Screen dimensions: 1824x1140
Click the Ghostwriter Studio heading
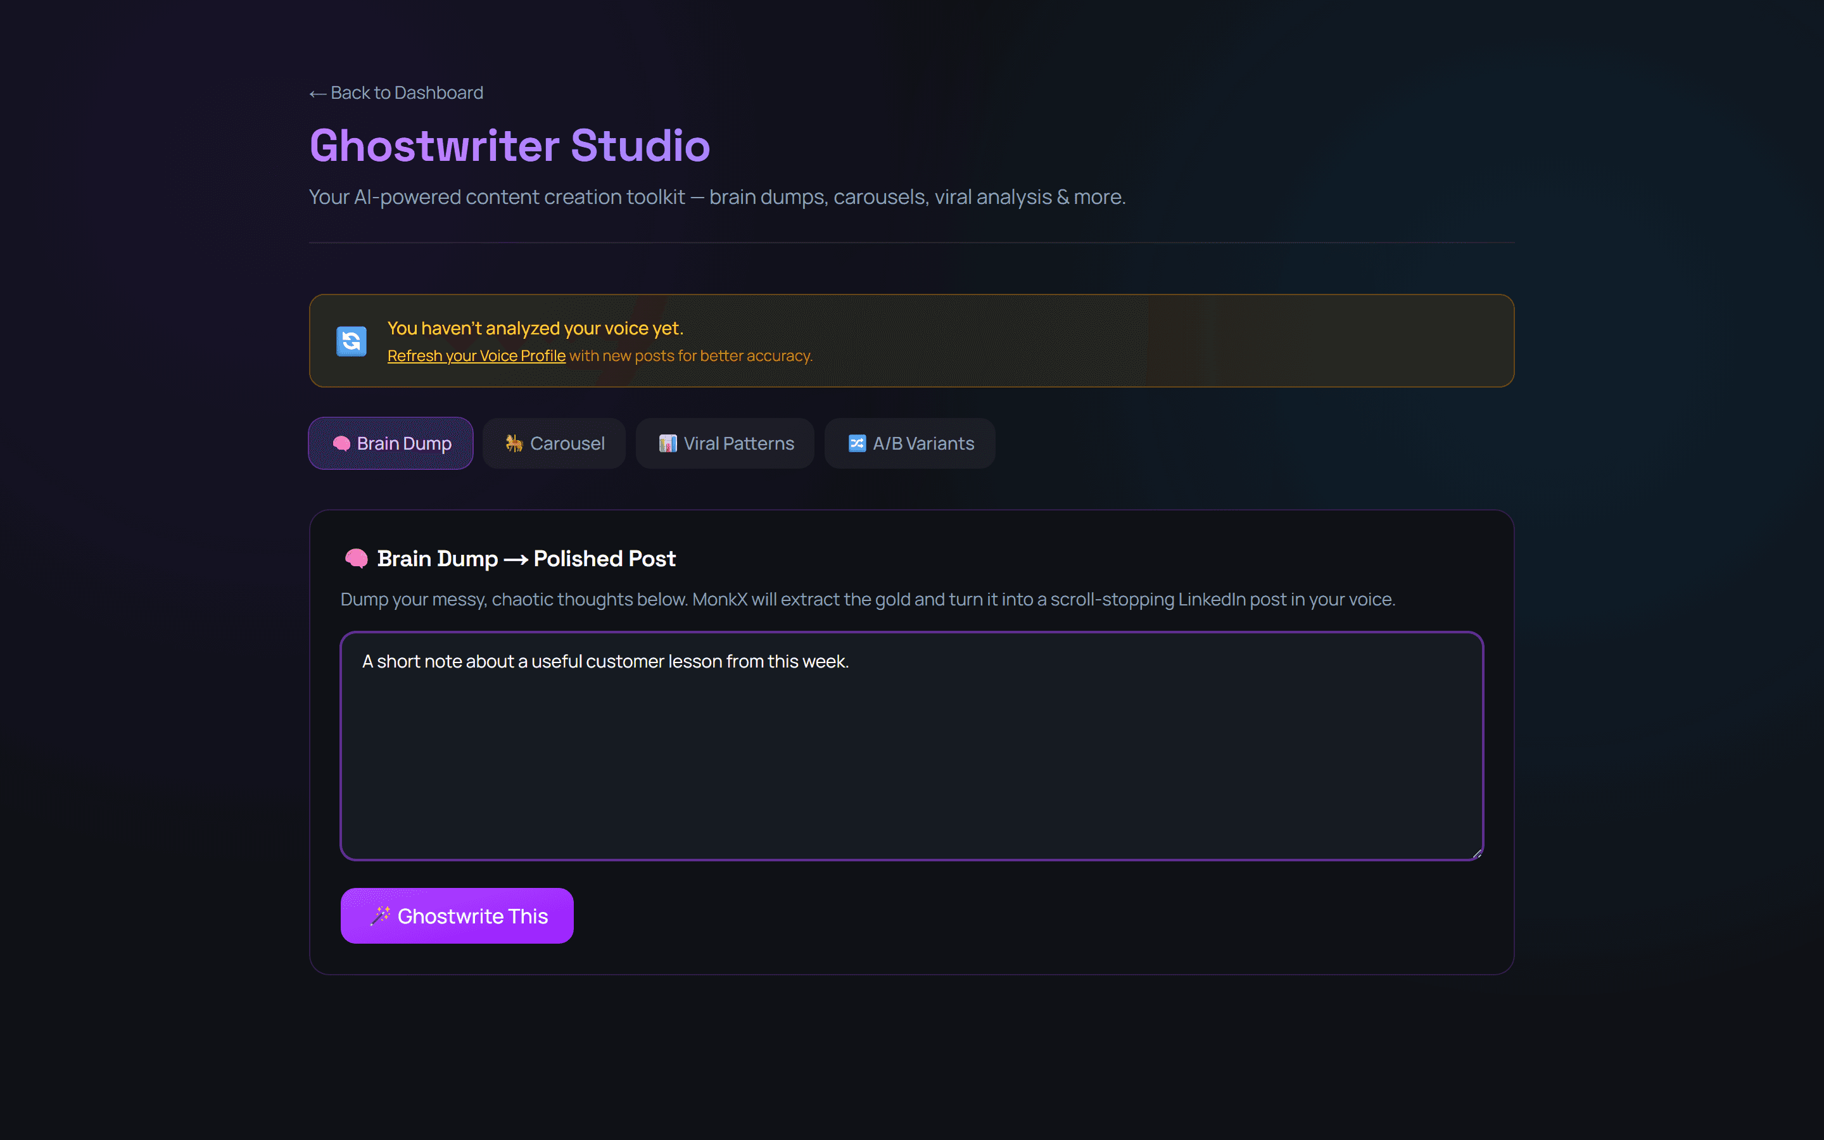pyautogui.click(x=509, y=146)
